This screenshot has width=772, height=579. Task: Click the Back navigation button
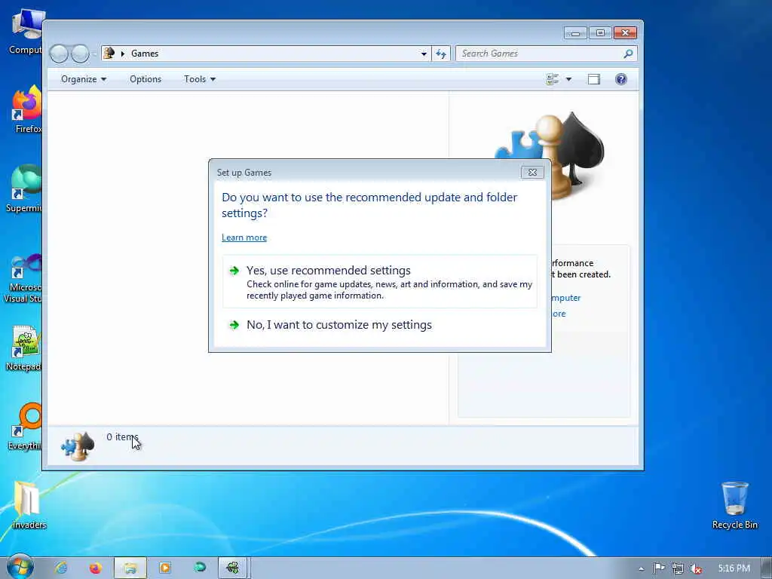59,54
